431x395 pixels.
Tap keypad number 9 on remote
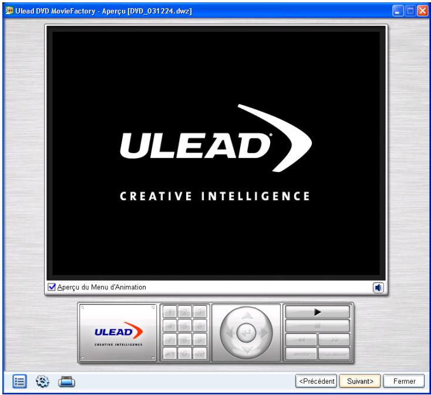[200, 340]
